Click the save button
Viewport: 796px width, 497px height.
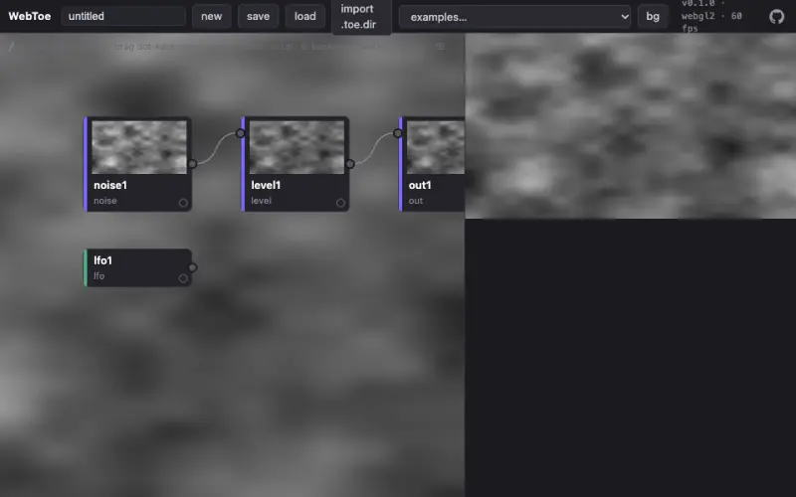pos(258,16)
